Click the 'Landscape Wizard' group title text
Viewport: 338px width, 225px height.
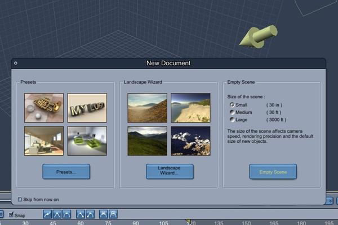[143, 82]
